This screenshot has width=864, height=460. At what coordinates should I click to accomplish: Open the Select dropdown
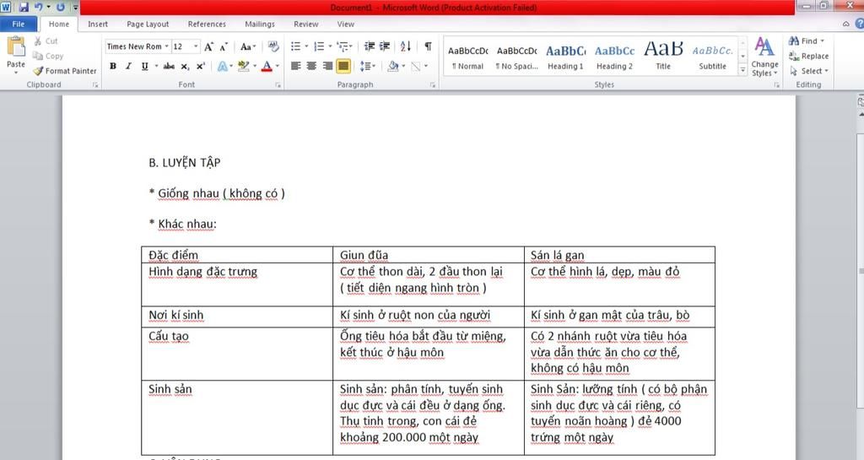(x=809, y=71)
